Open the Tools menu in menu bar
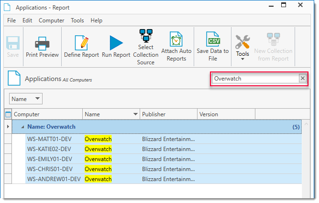The width and height of the screenshot is (319, 203). [77, 20]
